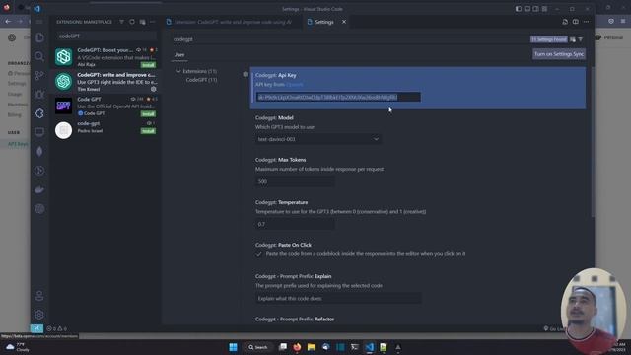This screenshot has width=631, height=355.
Task: Toggle panel layout icon in title bar
Action: (x=527, y=9)
